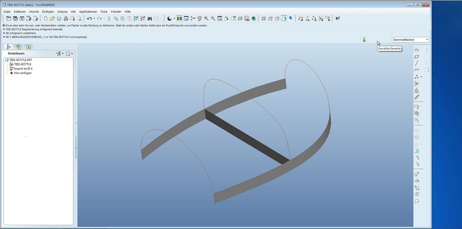Screen dimensions: 462x229
Task: Select the datum curve tool in right toolbar
Action: 416,70
